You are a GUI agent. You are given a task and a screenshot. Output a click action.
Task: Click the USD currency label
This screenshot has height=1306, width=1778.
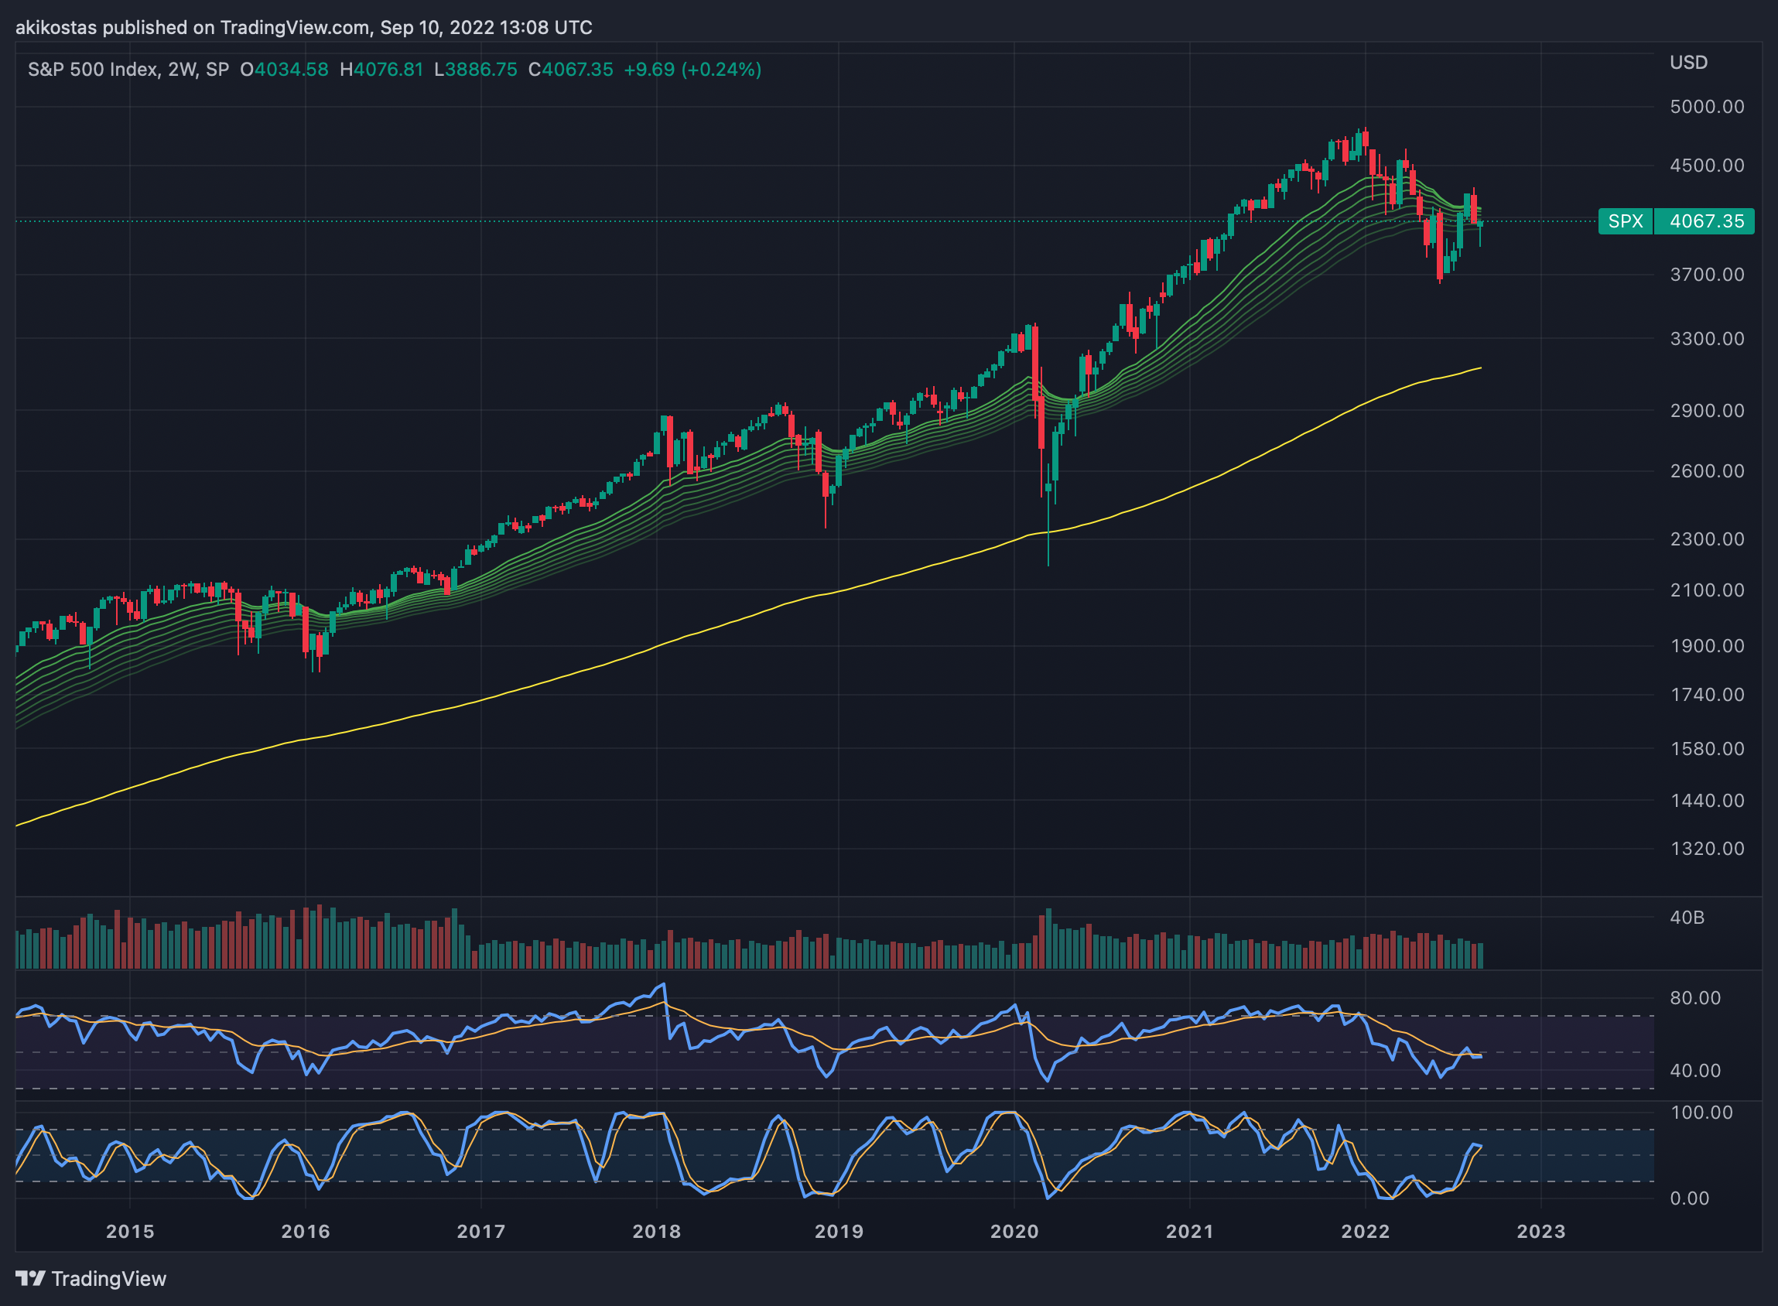coord(1689,63)
